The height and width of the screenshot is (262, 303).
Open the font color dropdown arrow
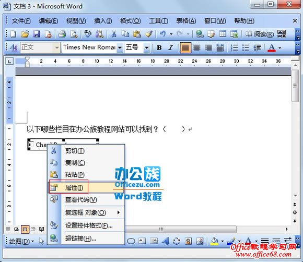[x=279, y=47]
